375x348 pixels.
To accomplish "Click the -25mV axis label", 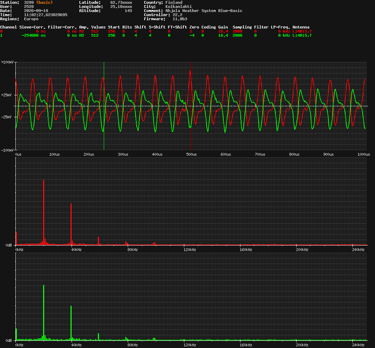I will (x=6, y=117).
